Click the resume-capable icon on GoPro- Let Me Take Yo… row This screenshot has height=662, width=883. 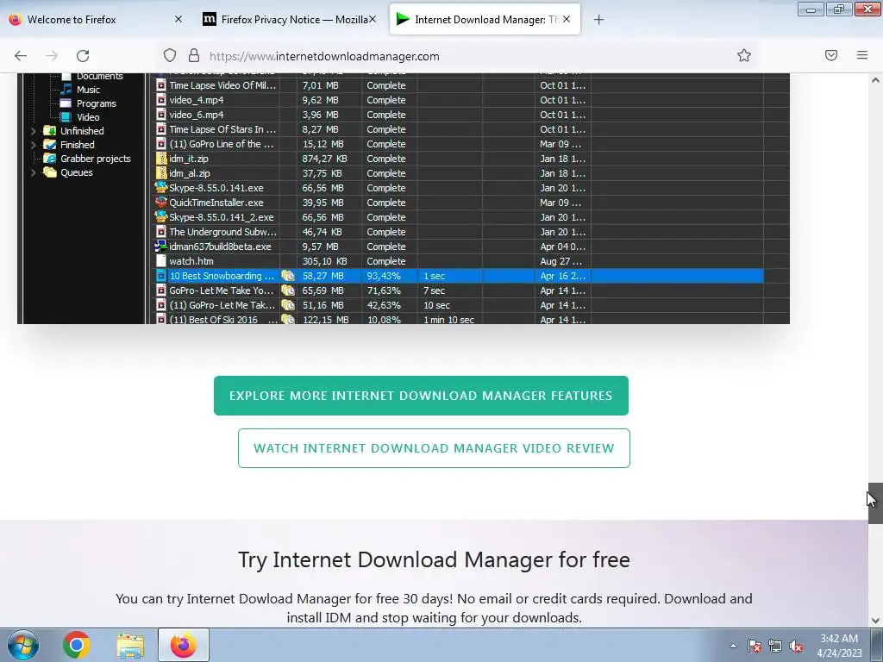288,290
